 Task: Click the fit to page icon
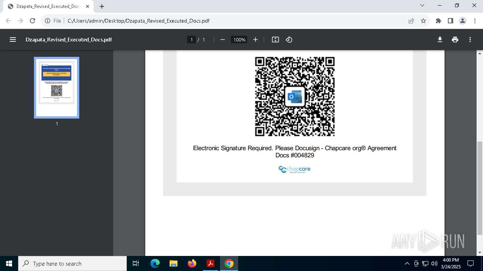275,40
